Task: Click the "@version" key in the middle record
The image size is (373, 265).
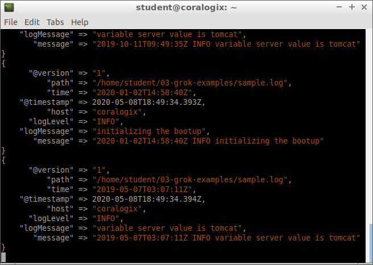Action: pyautogui.click(x=51, y=73)
